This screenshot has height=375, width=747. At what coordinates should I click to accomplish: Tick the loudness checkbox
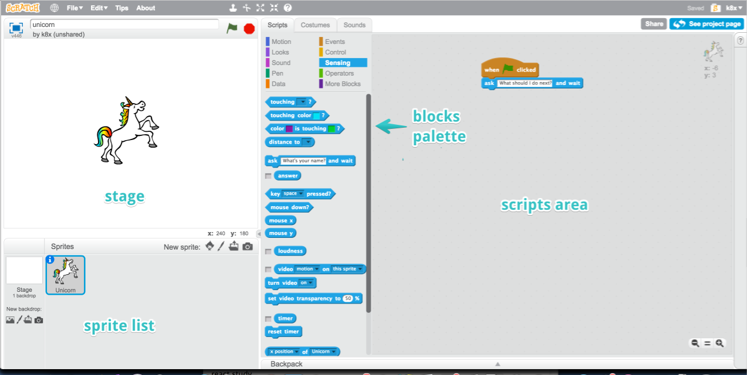(268, 251)
